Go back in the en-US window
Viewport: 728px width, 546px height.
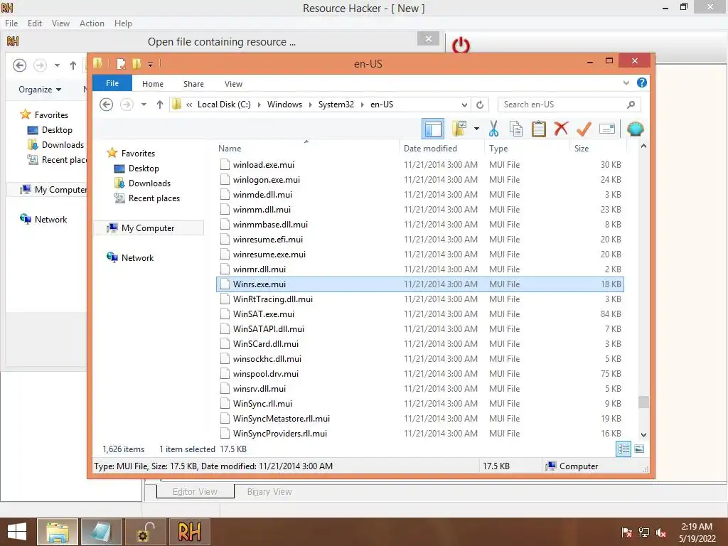click(107, 105)
